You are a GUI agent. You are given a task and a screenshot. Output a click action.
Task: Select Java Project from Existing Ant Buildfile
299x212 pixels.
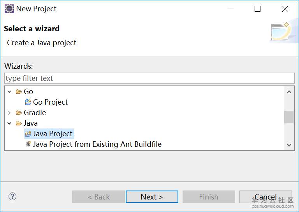97,144
